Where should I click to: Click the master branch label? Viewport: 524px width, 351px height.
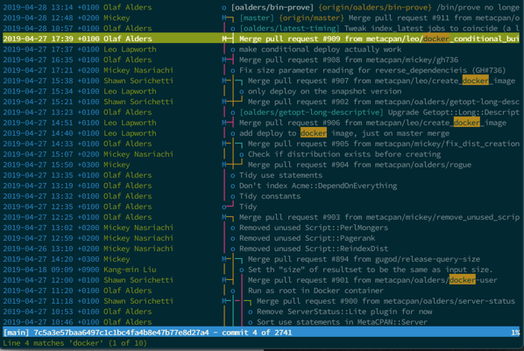click(257, 18)
